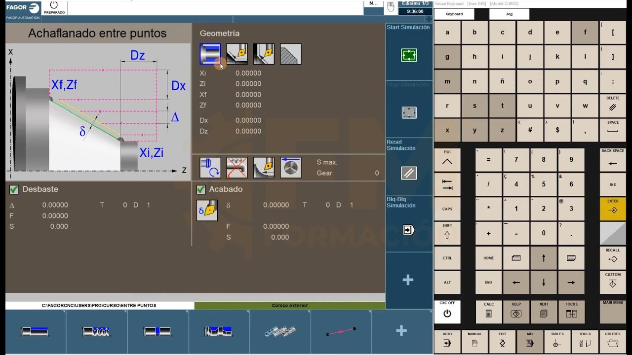Image resolution: width=632 pixels, height=355 pixels.
Task: Toggle the CAPS key
Action: [447, 209]
